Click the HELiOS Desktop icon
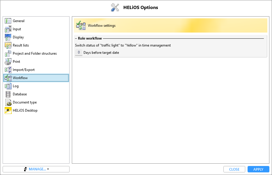272x175 pixels. (8, 110)
